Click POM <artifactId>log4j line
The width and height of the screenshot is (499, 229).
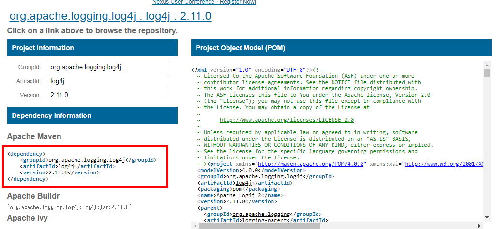pos(245,183)
